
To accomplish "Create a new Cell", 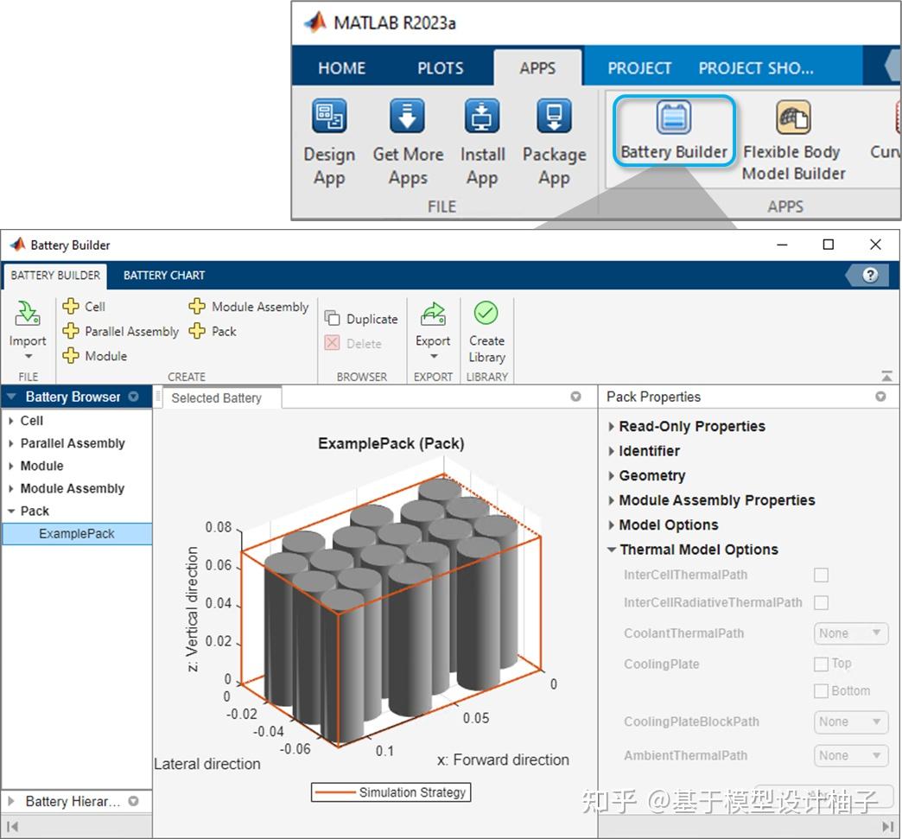I will [84, 307].
